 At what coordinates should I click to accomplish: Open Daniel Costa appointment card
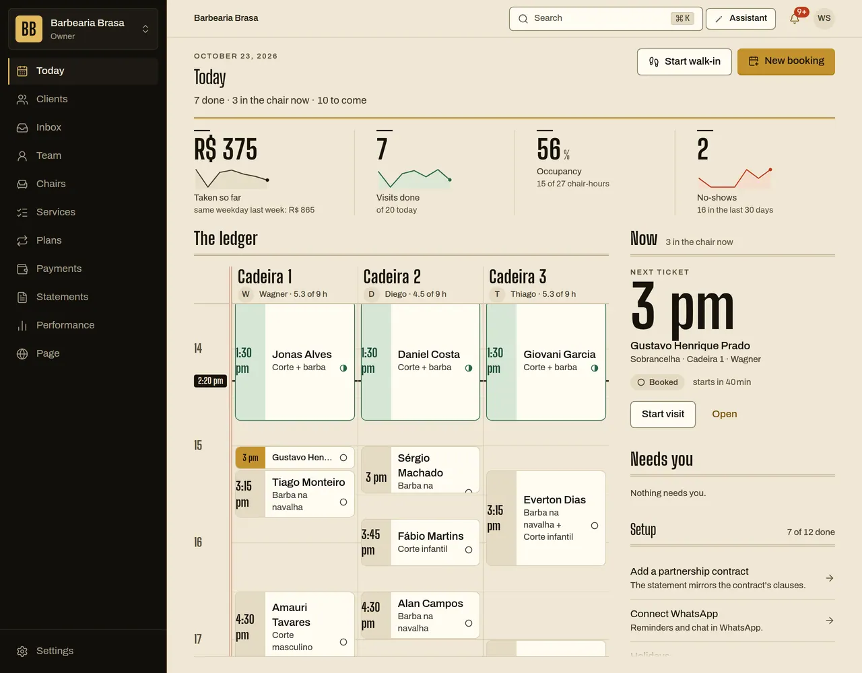click(420, 362)
